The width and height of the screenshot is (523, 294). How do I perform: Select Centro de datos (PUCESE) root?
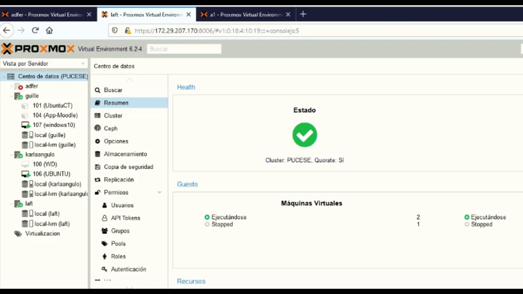pos(53,76)
